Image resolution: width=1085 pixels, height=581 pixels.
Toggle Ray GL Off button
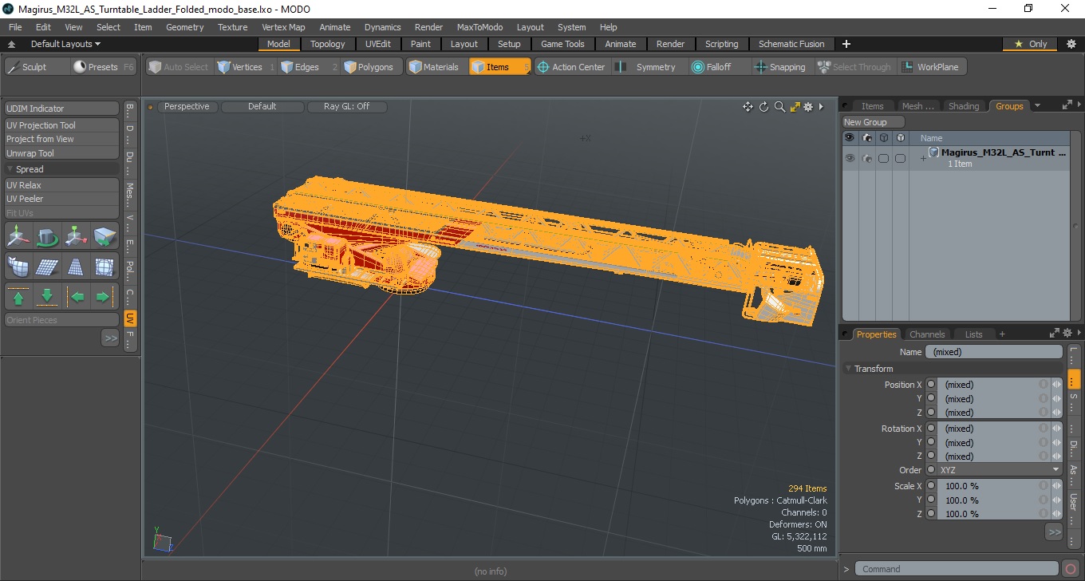pos(346,106)
